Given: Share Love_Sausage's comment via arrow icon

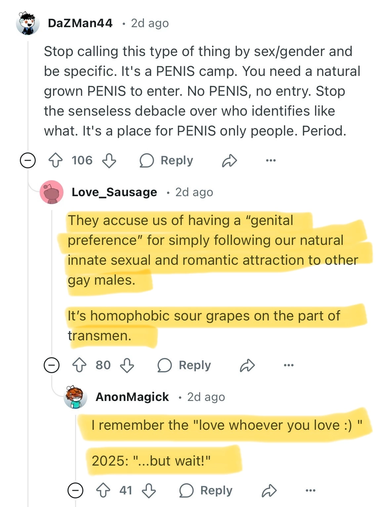Looking at the screenshot, I should (247, 366).
